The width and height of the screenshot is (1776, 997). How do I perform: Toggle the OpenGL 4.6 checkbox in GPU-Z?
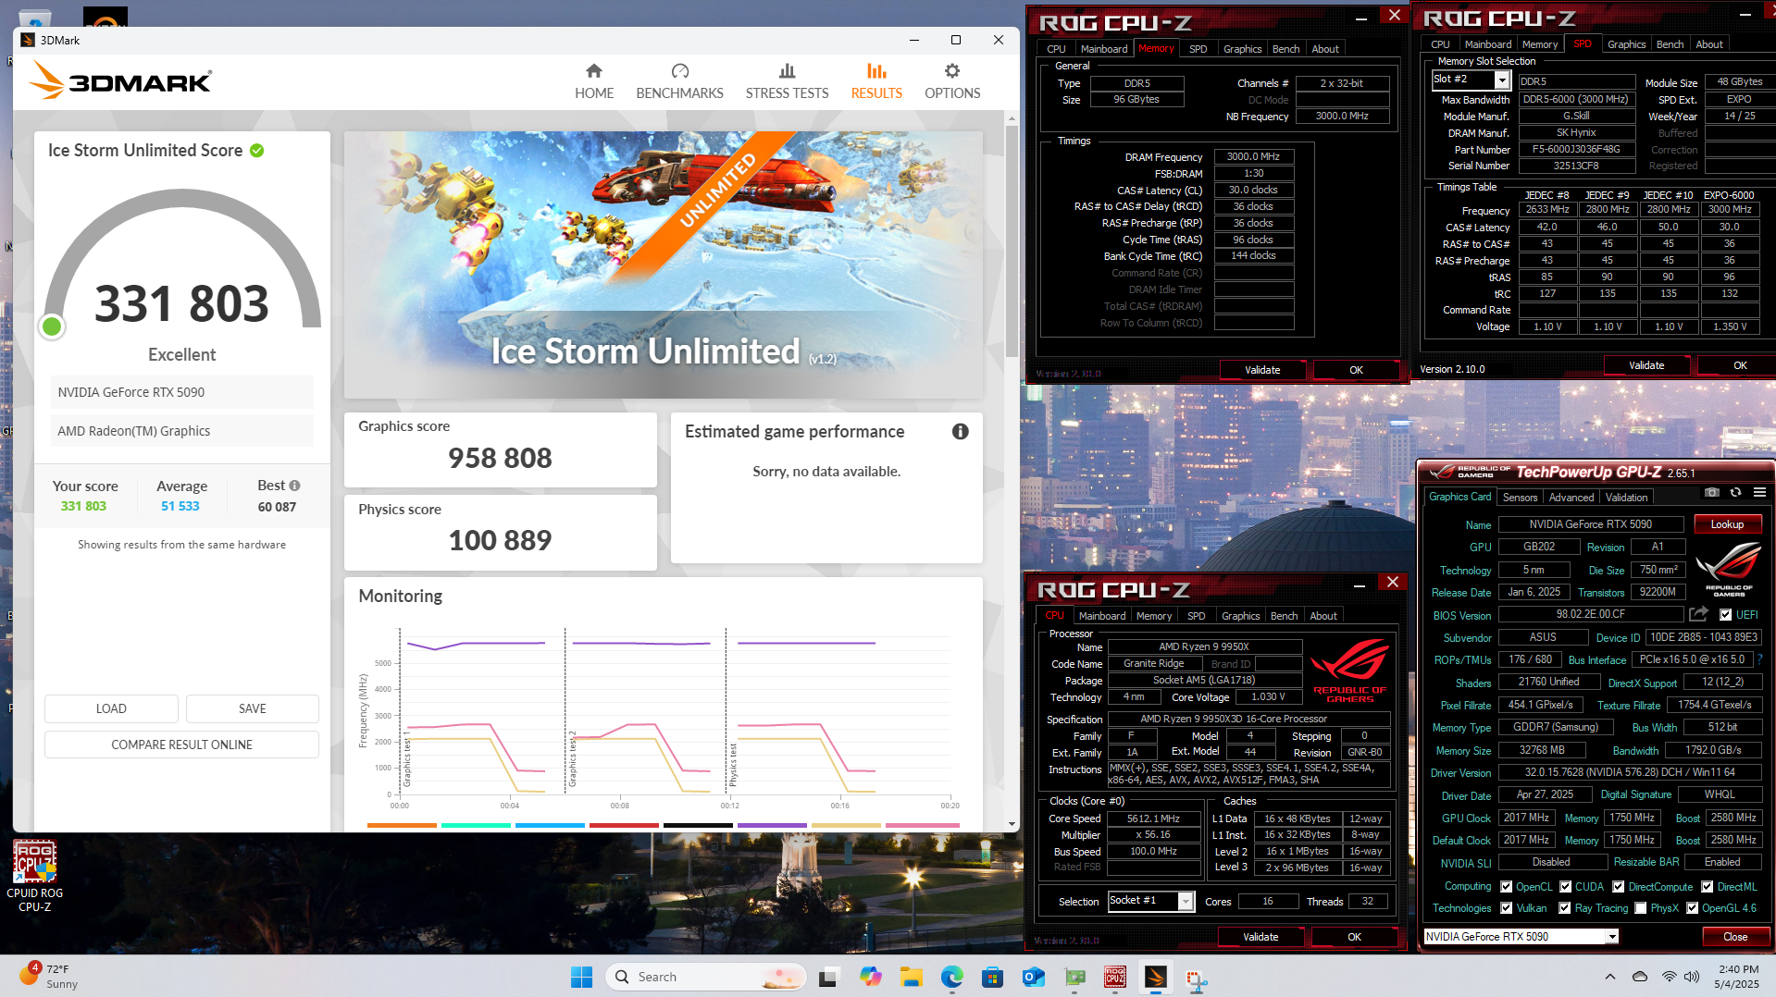[1693, 908]
